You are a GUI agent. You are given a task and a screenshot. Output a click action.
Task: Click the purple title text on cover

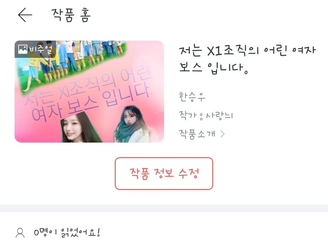88,96
